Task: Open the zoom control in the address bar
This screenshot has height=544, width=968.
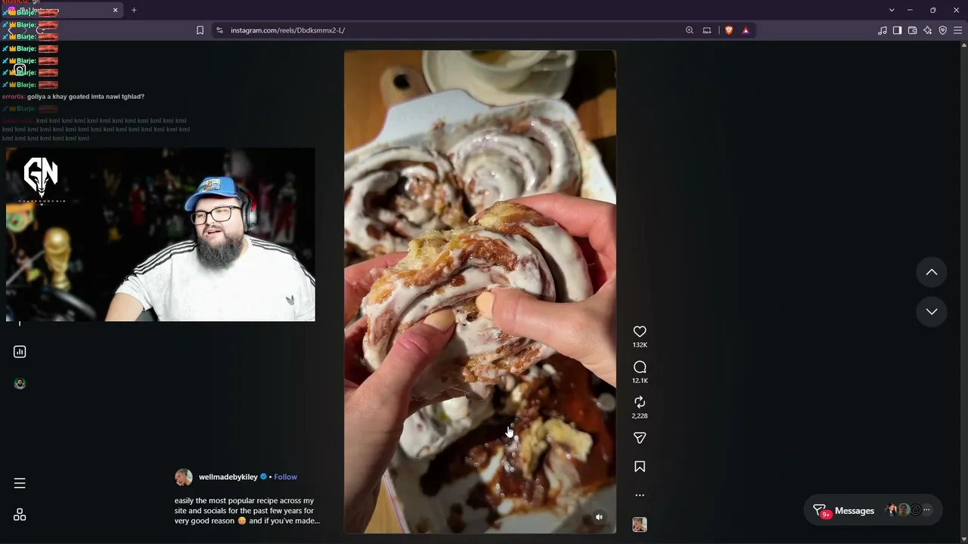Action: (x=689, y=30)
